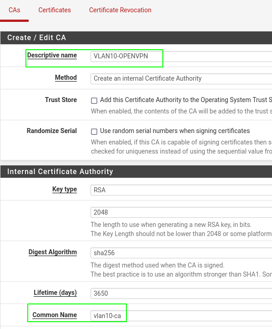
Task: Click the Common Name label
Action: point(55,315)
